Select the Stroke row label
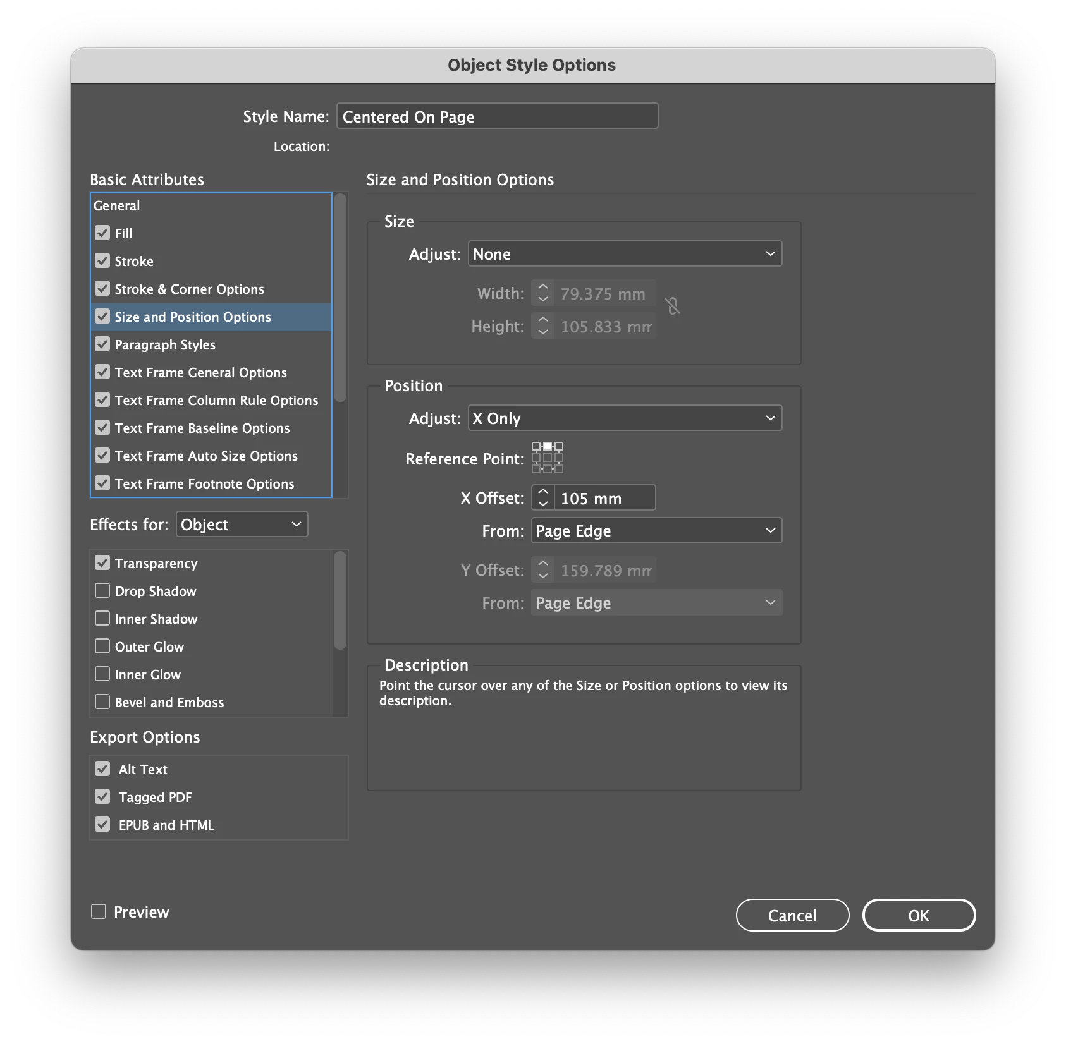Image resolution: width=1066 pixels, height=1044 pixels. 134,262
